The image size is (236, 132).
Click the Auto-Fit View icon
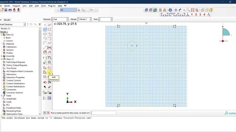click(x=192, y=10)
